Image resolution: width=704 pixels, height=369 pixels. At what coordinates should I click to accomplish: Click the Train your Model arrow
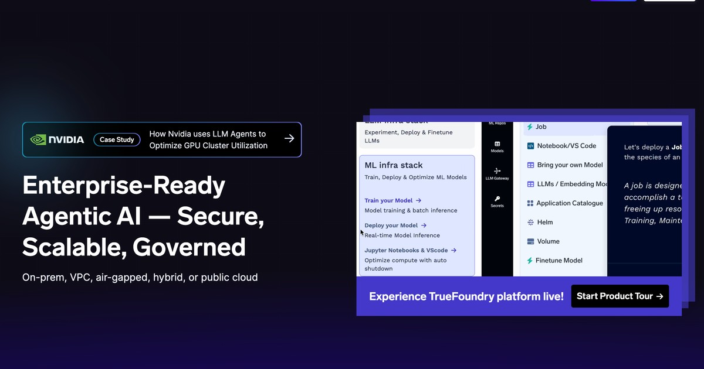[418, 200]
